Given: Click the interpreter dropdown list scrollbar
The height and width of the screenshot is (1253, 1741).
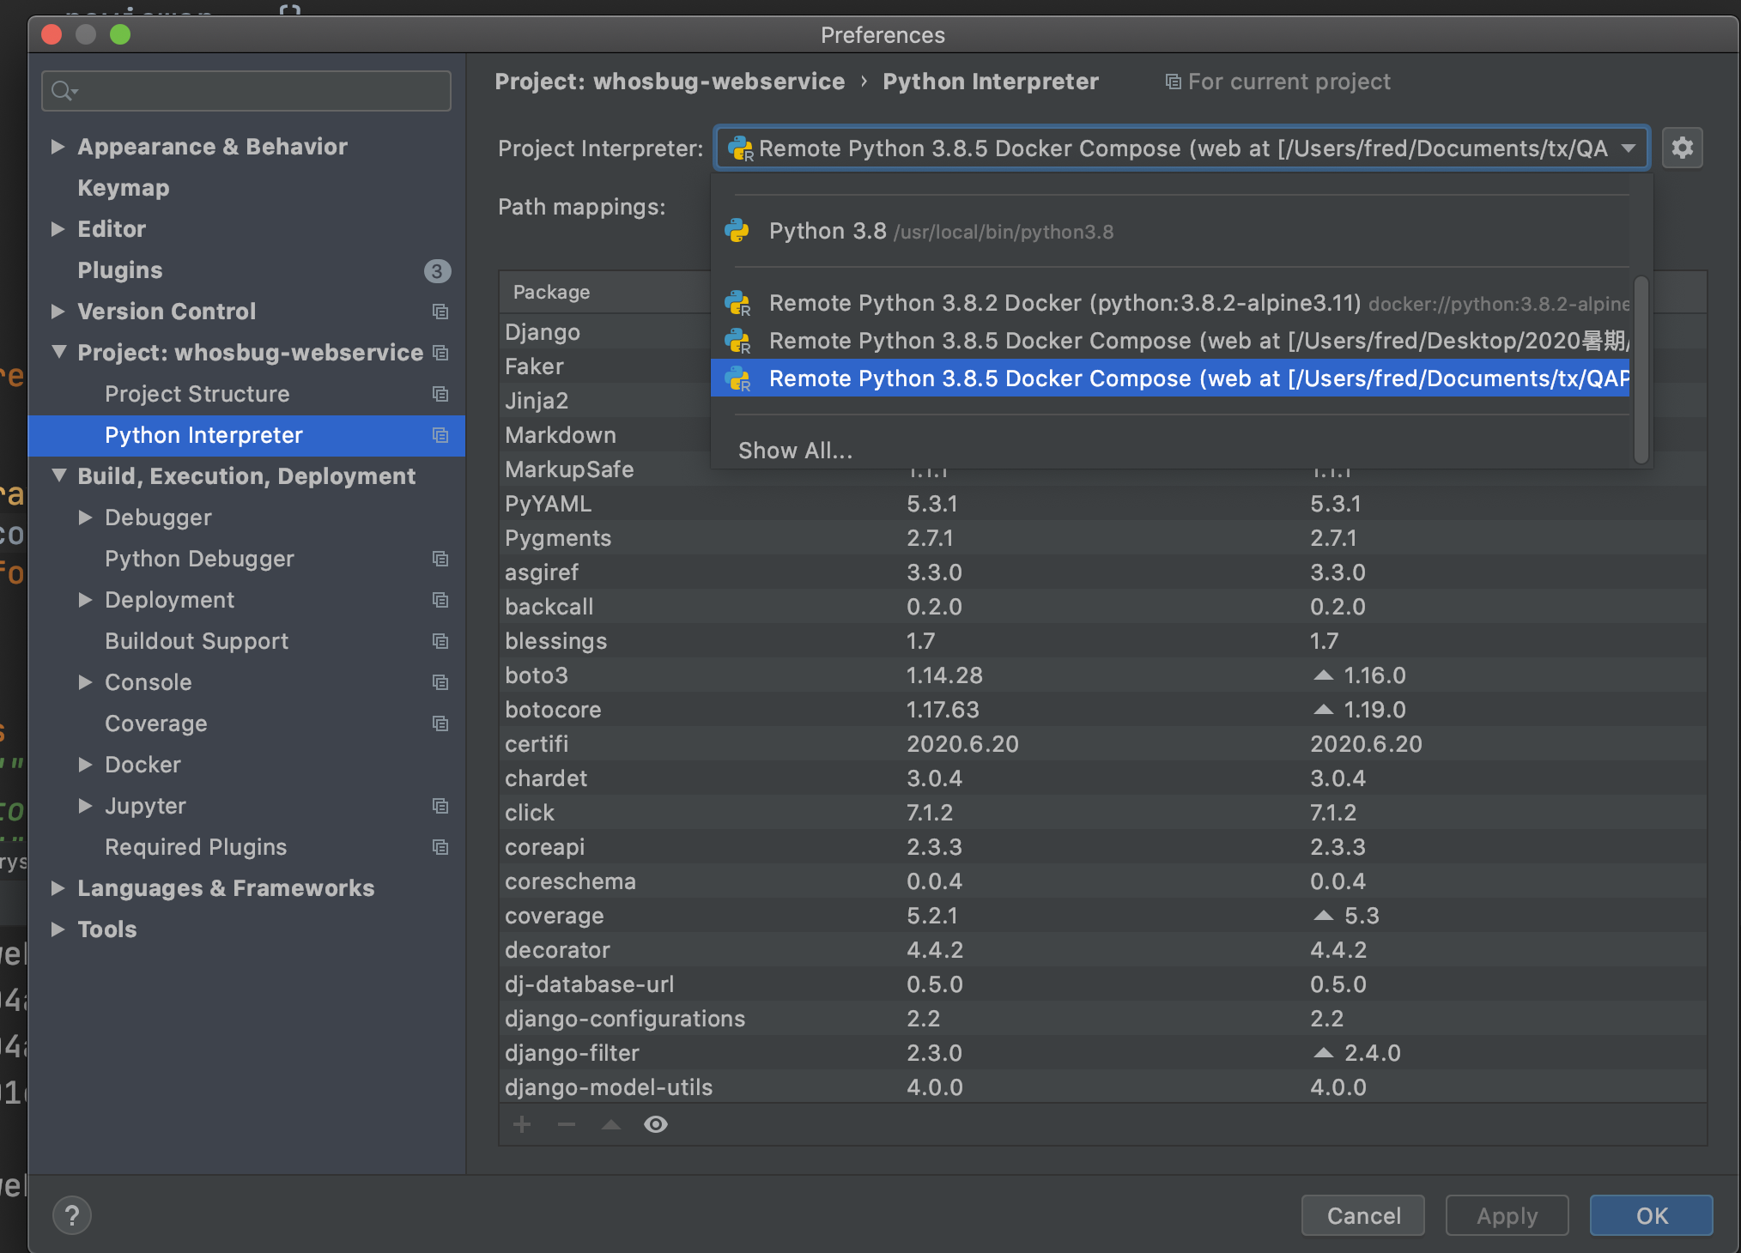Looking at the screenshot, I should coord(1641,369).
